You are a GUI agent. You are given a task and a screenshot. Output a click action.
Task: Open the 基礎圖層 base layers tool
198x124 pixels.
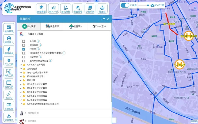[x=41, y=9]
